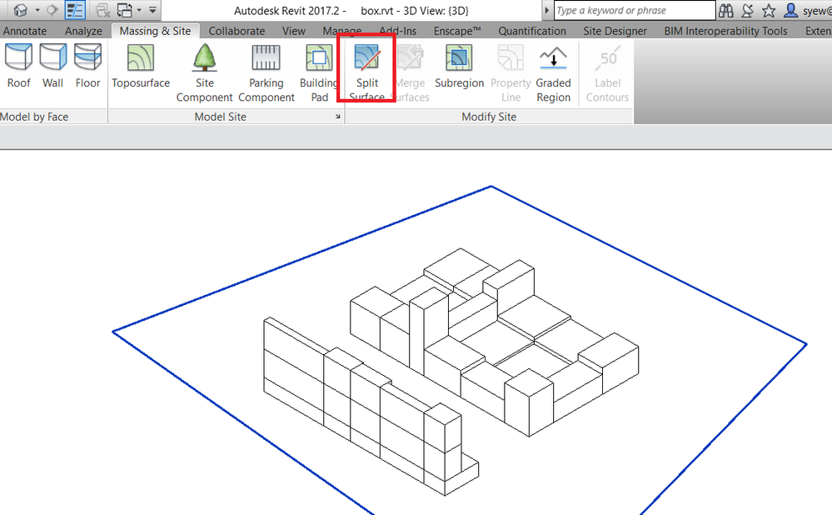
Task: Switch to the Massing & Site tab
Action: coord(155,30)
